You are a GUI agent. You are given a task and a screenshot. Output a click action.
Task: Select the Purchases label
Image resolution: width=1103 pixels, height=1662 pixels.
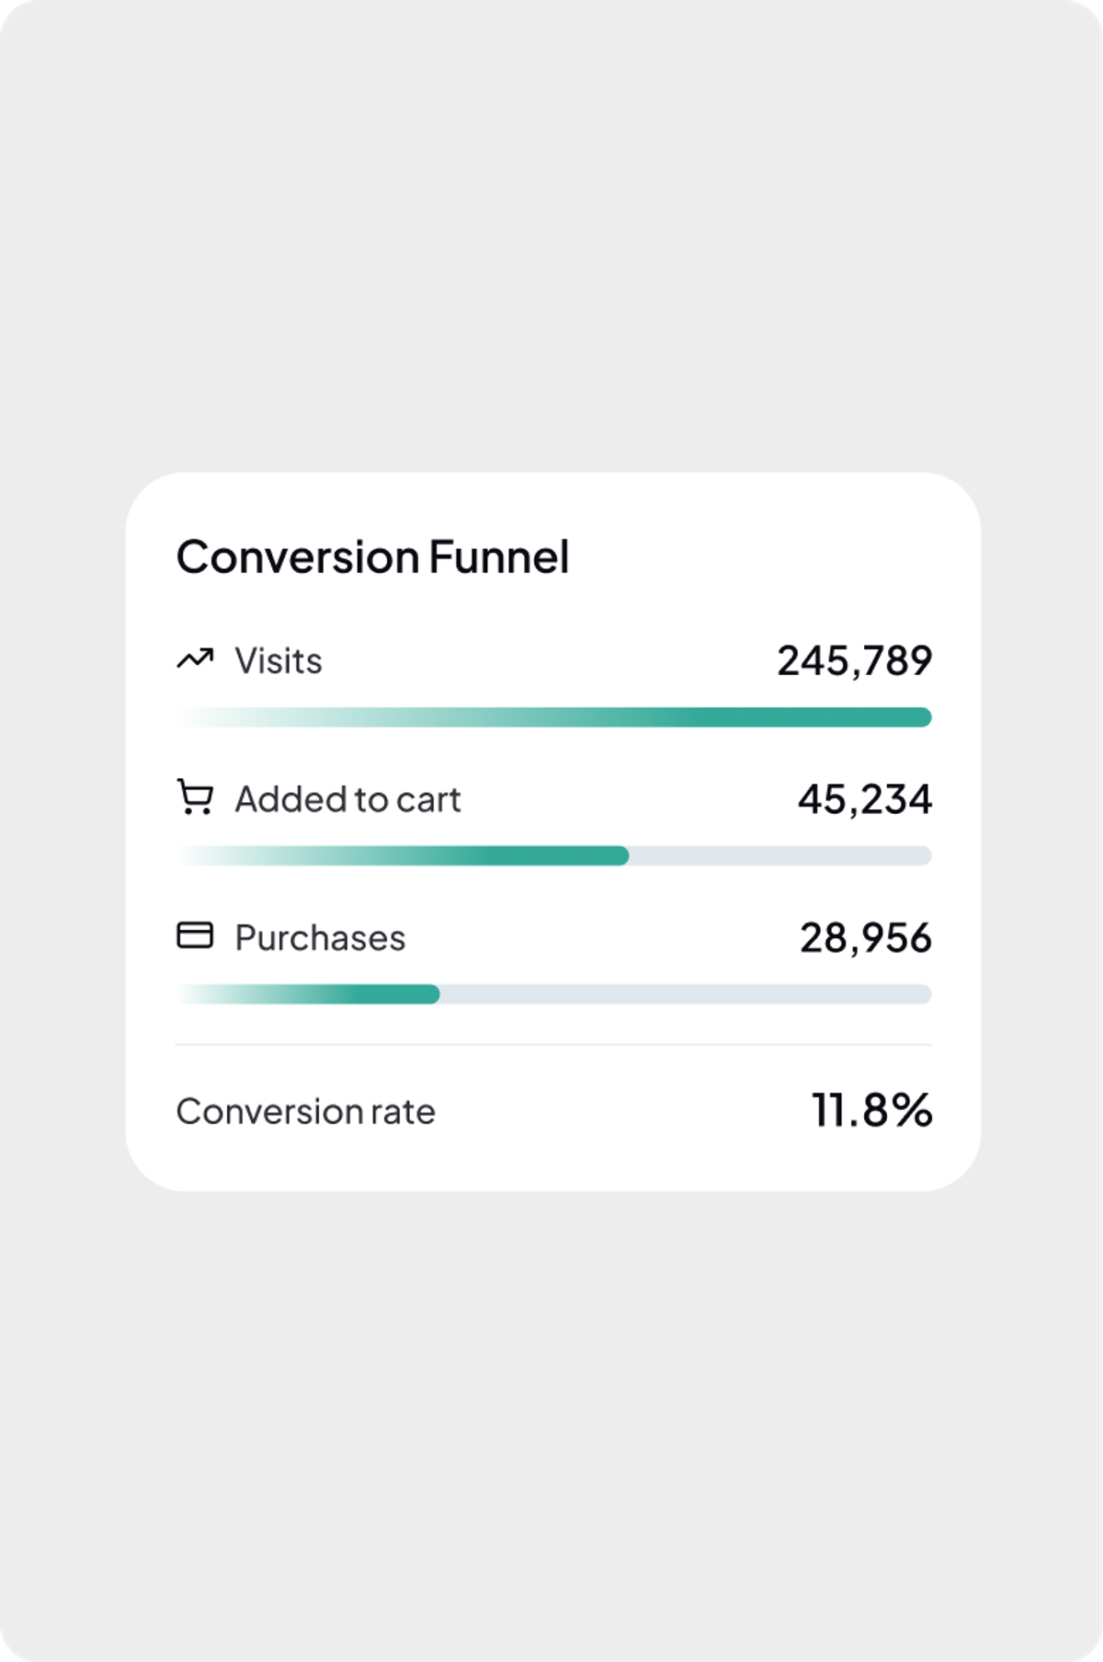(x=320, y=938)
